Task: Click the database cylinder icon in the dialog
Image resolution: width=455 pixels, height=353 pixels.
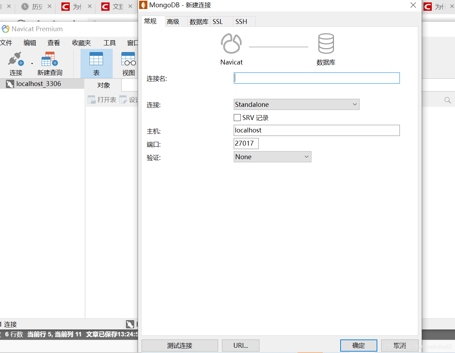Action: point(326,43)
